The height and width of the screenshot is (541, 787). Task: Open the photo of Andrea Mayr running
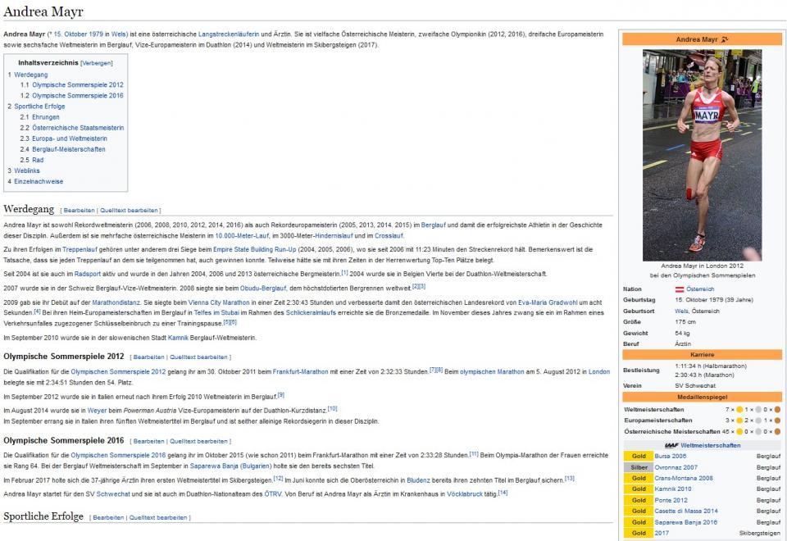point(702,154)
